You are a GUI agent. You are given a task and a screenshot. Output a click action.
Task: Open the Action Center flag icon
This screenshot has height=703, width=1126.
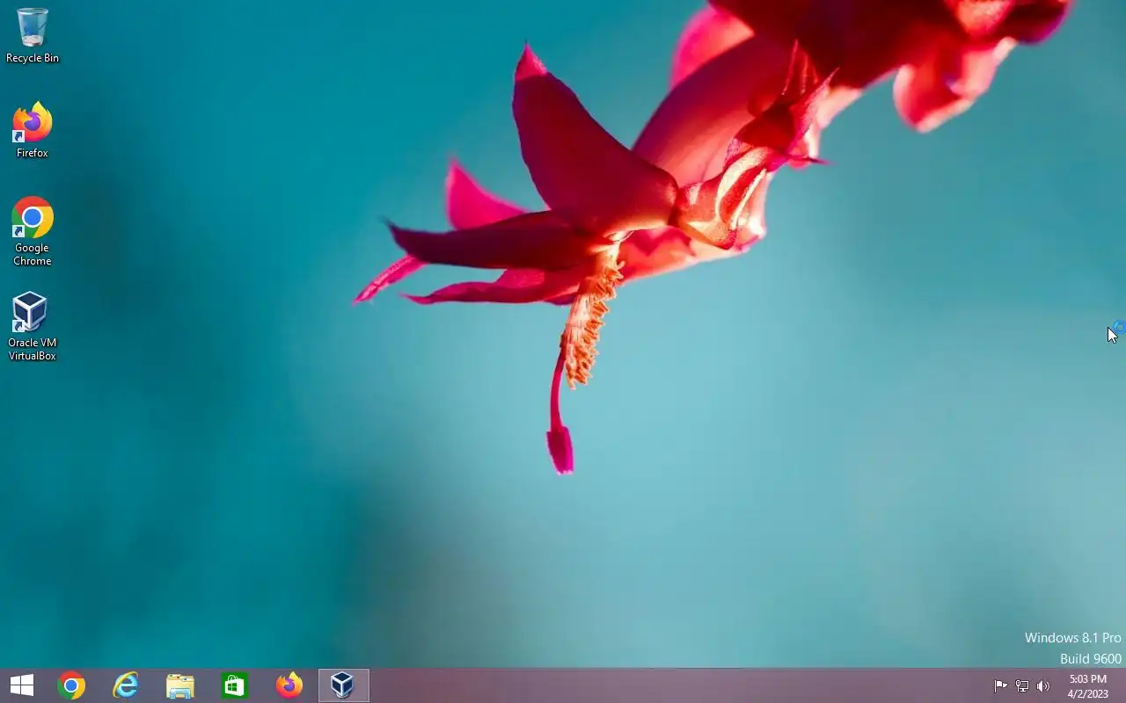click(1001, 686)
